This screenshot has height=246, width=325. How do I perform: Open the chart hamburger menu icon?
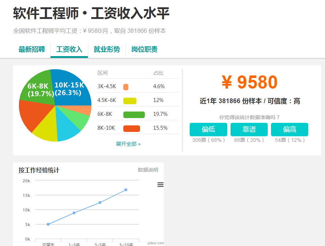click(160, 184)
